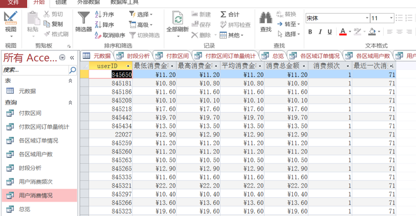Click the Refresh All icon

(178, 20)
